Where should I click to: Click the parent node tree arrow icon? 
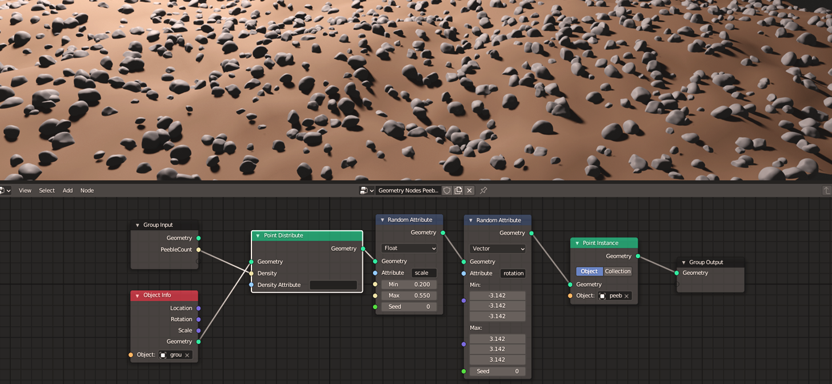tap(826, 190)
